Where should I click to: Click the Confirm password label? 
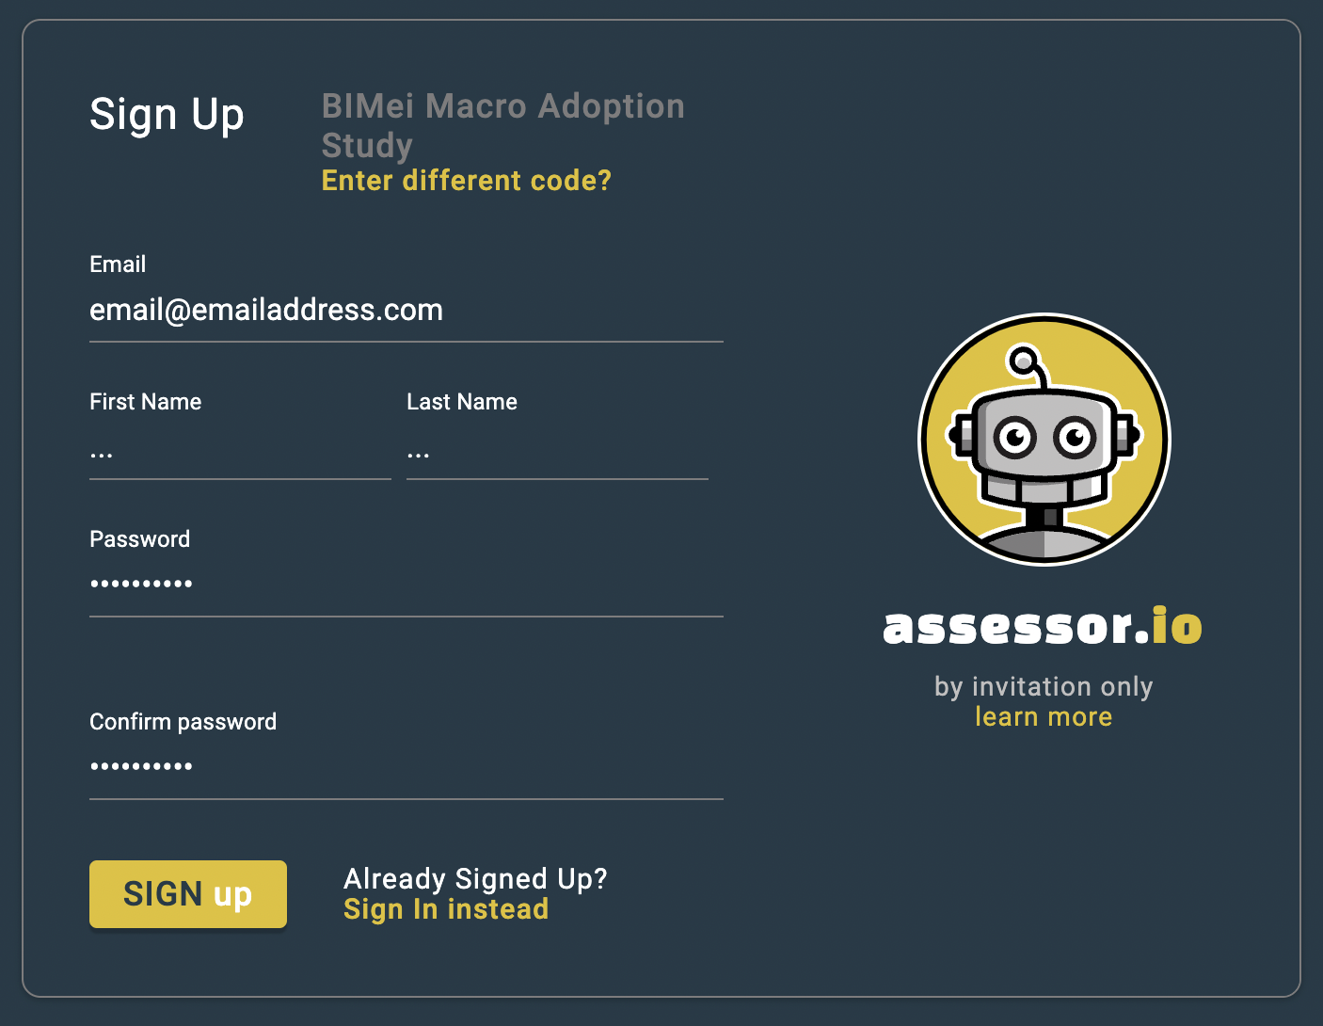tap(183, 722)
